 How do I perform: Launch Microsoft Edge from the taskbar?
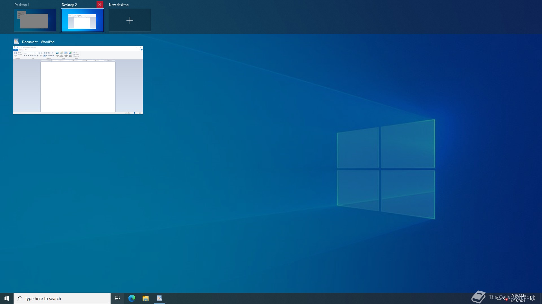[132, 298]
